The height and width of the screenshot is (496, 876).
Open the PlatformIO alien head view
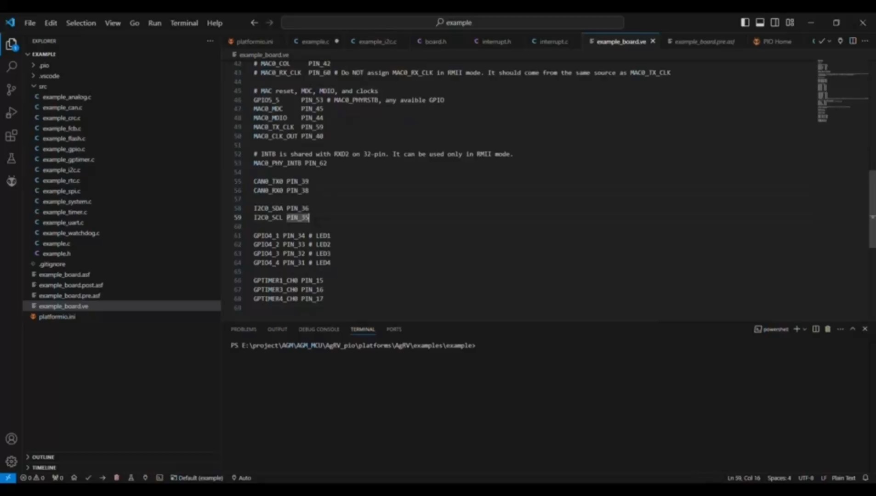(11, 181)
